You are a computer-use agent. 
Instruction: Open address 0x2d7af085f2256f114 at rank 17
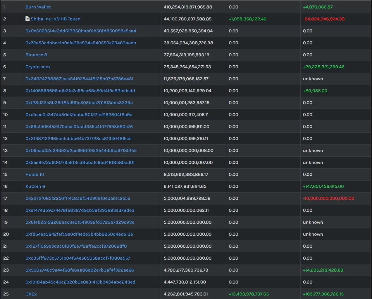click(78, 198)
